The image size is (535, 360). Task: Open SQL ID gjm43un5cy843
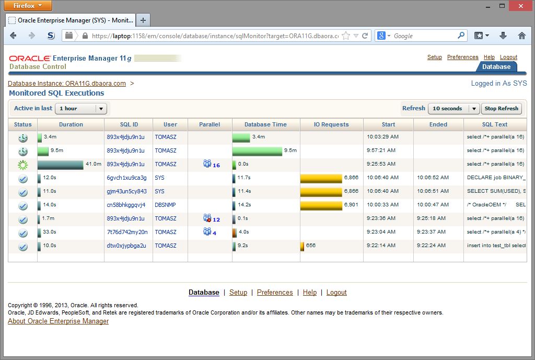126,191
